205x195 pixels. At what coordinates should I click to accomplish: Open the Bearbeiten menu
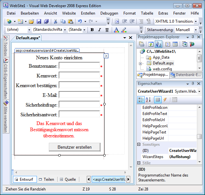[x=30, y=13]
